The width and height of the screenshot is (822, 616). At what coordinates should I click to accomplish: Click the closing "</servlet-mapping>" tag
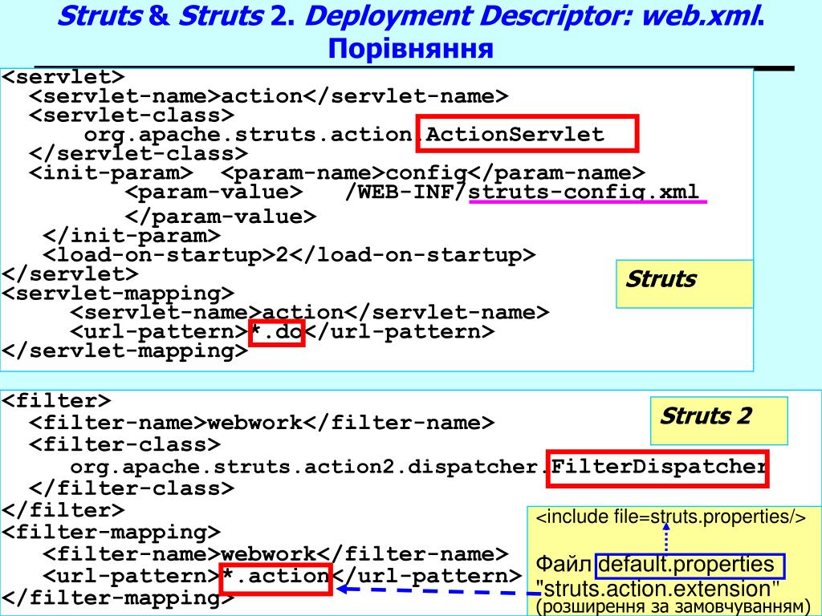[124, 351]
